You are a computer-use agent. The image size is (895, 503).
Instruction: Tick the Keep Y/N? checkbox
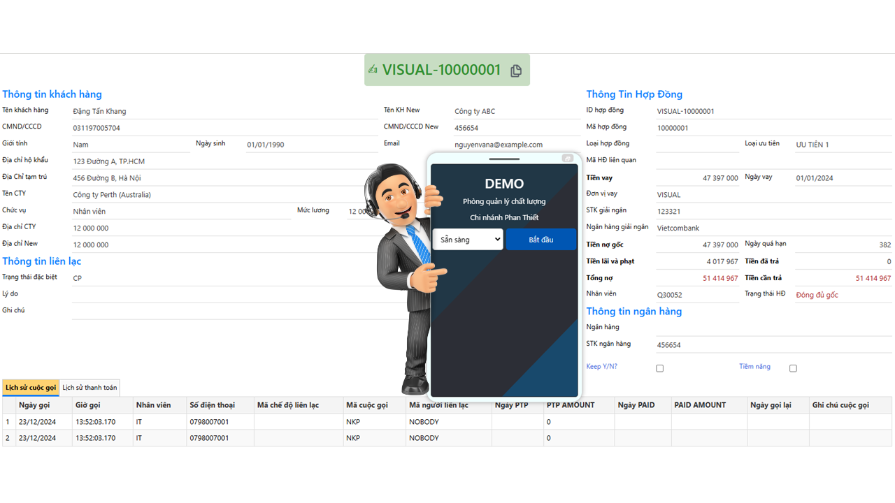(x=659, y=368)
